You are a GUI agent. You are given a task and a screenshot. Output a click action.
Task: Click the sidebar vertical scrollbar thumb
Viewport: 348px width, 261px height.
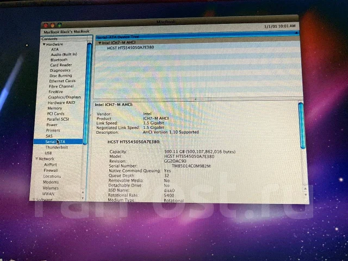tap(88, 94)
